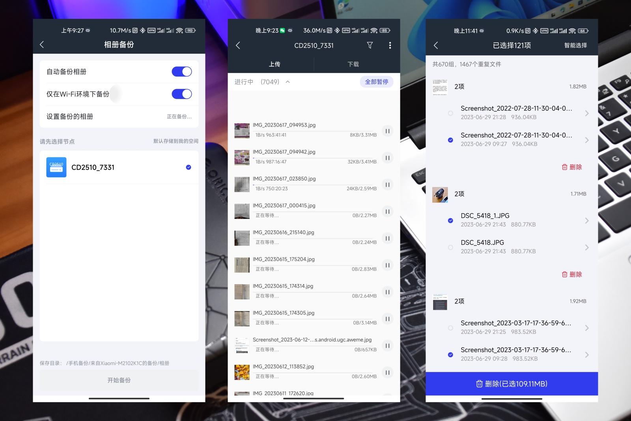Go back from the 相册备份 screen
The height and width of the screenshot is (421, 631).
click(x=42, y=45)
